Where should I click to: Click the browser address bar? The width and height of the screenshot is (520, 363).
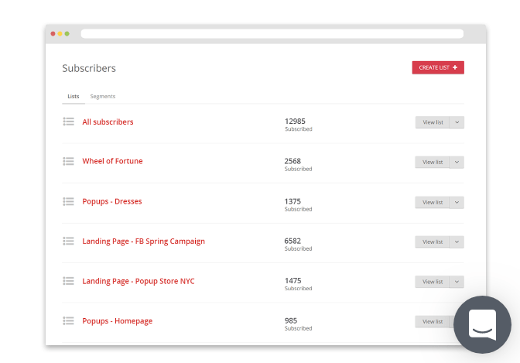point(272,34)
